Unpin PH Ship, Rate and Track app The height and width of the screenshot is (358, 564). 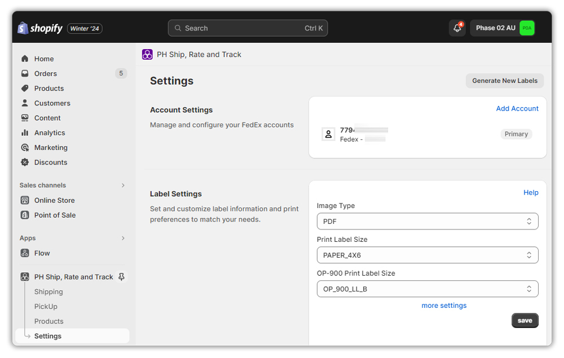(122, 277)
